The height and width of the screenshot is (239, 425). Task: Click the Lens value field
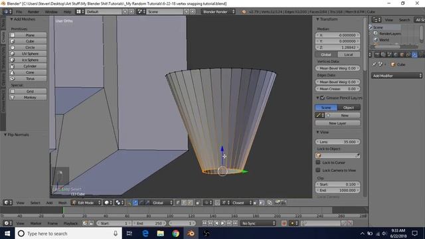[338, 141]
